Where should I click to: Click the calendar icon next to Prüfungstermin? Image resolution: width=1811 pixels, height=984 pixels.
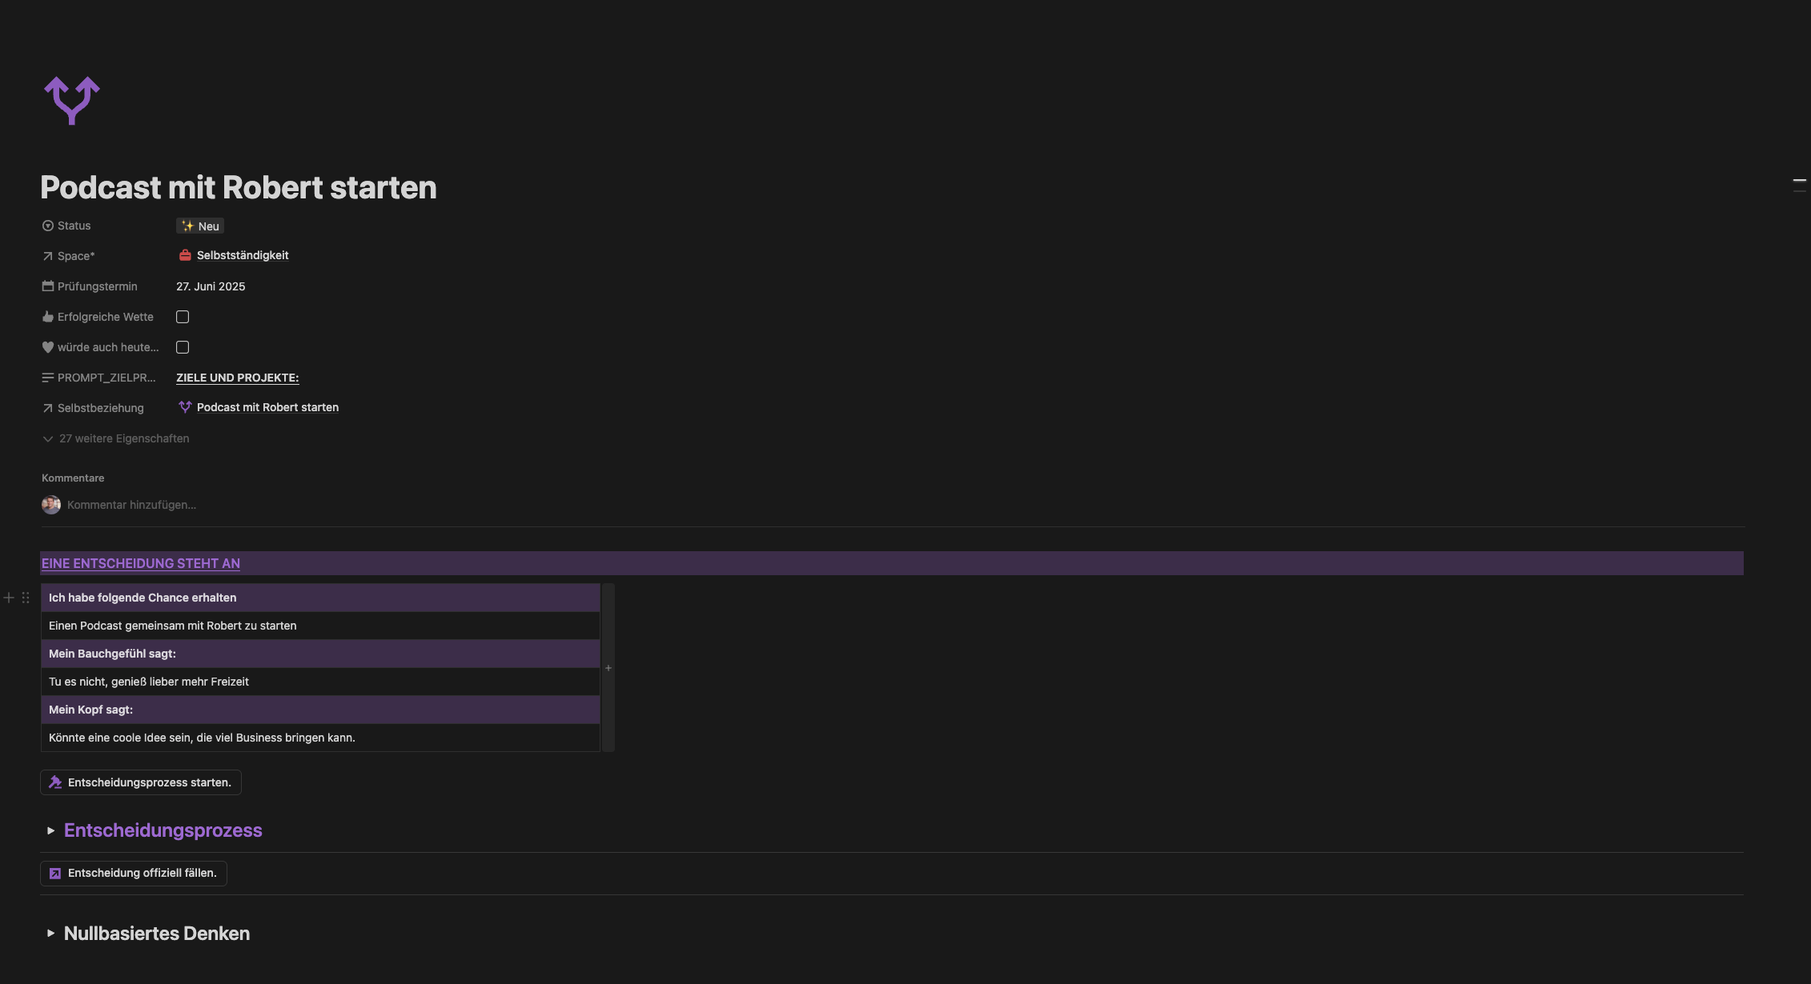point(48,286)
